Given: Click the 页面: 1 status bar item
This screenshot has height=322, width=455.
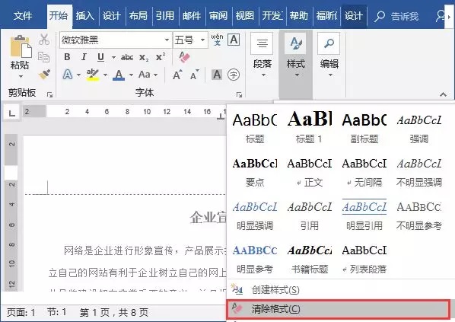Looking at the screenshot, I should point(21,312).
